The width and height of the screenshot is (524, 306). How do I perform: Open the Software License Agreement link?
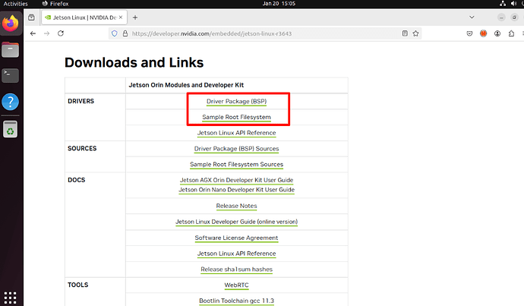click(x=237, y=238)
